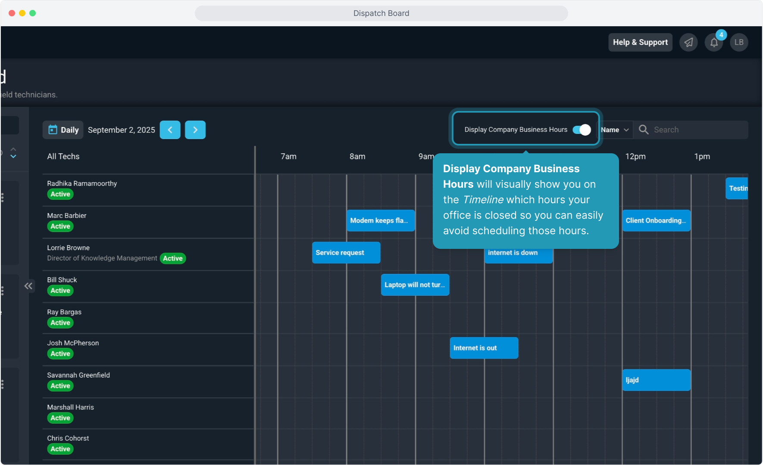
Task: Open the Modem keeps flashing ticket
Action: tap(381, 220)
